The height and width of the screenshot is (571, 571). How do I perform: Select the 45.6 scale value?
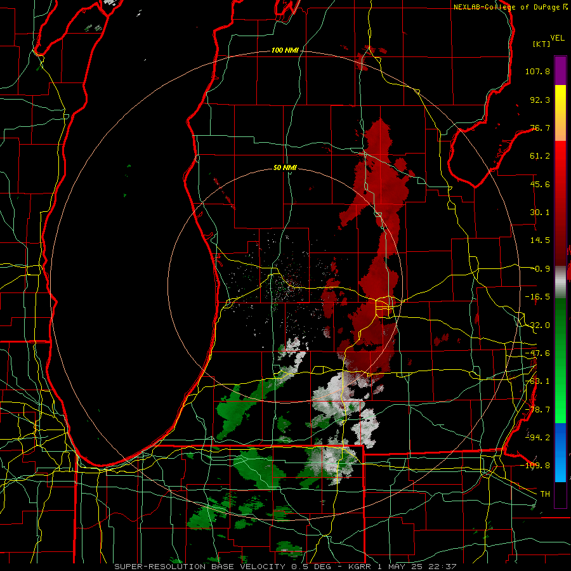[540, 184]
